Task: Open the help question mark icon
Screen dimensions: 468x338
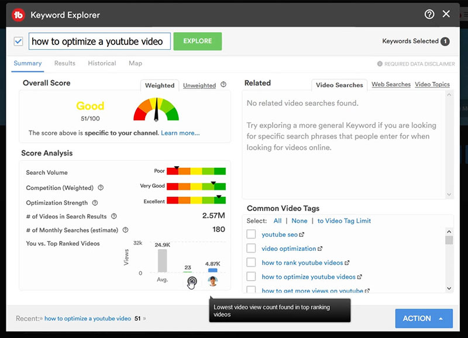Action: [x=429, y=14]
